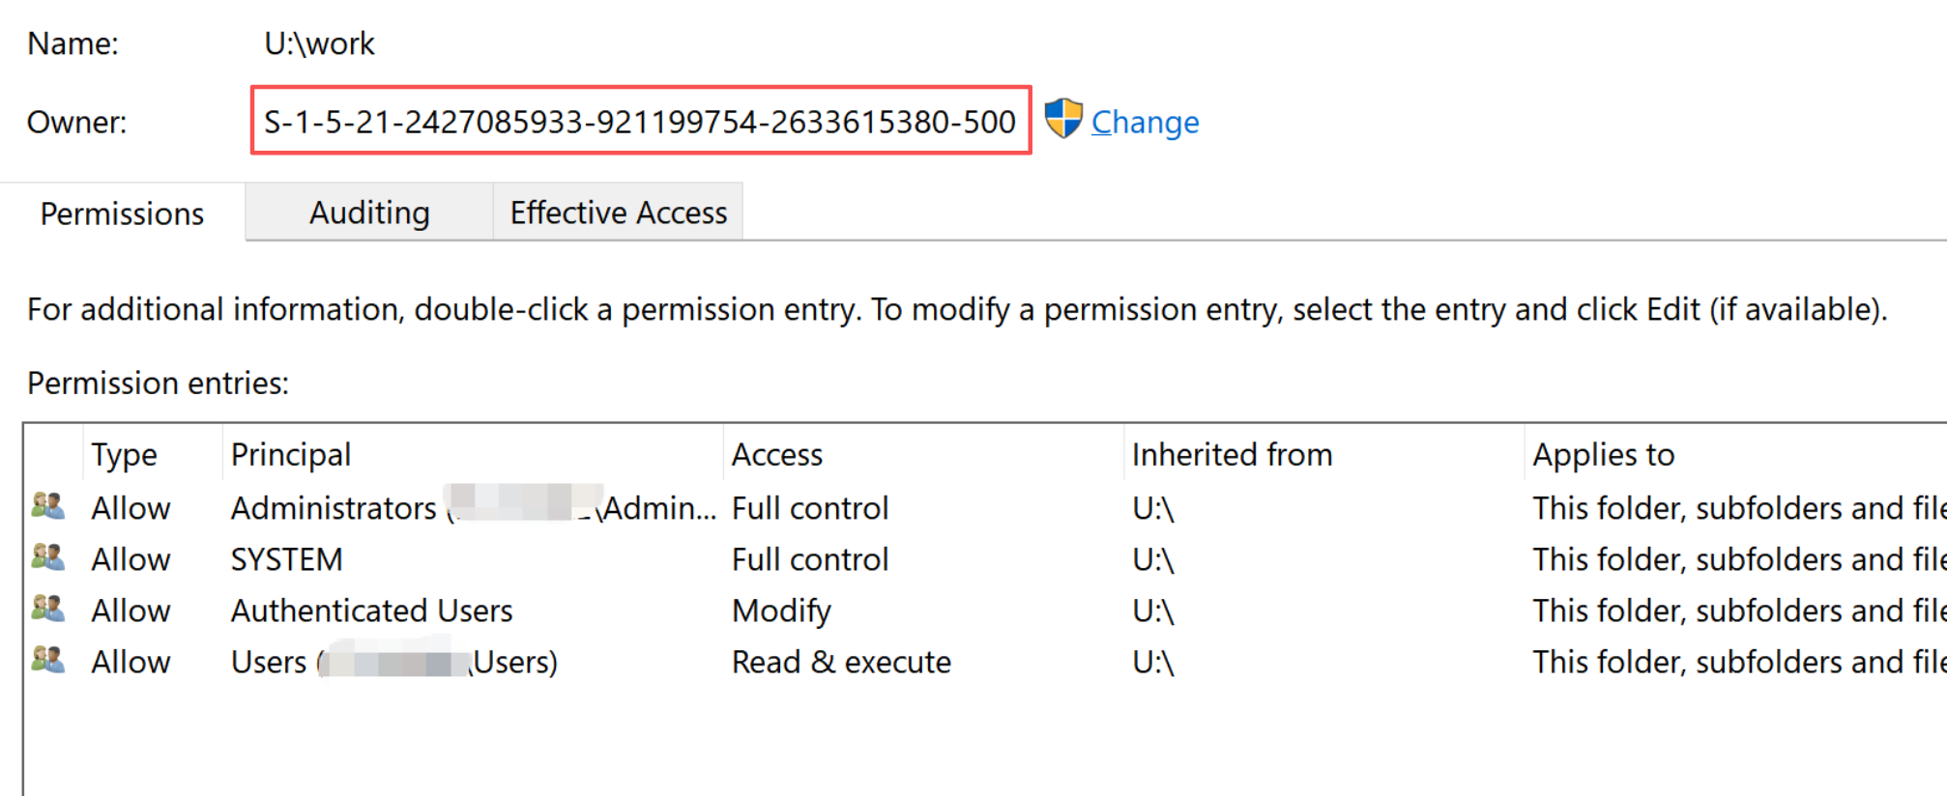
Task: Switch to the Permissions tab
Action: pos(122,213)
